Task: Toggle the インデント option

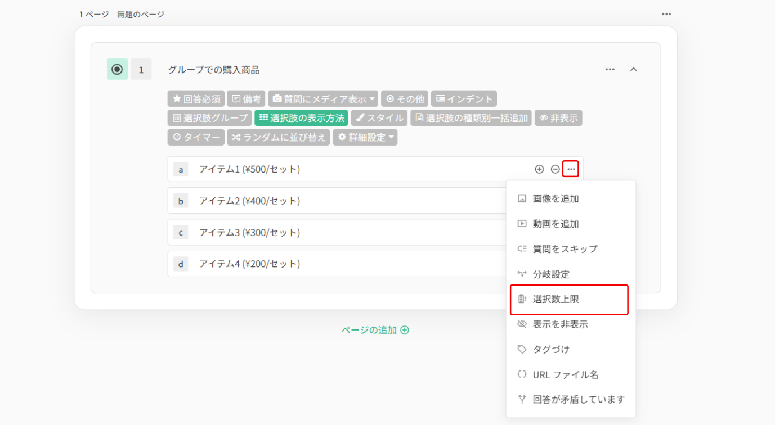Action: point(464,99)
